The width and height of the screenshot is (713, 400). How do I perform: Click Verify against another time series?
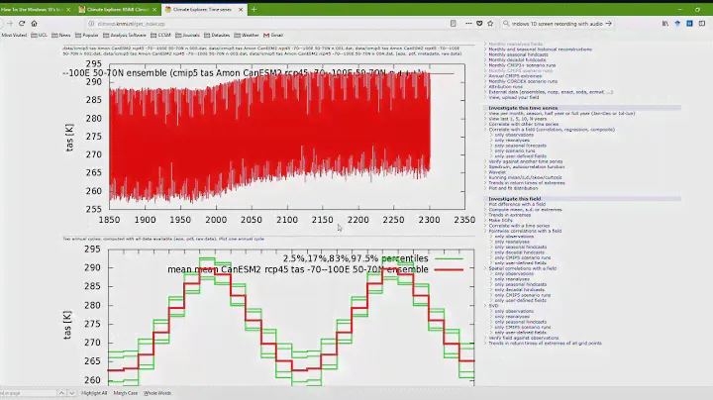coord(530,159)
